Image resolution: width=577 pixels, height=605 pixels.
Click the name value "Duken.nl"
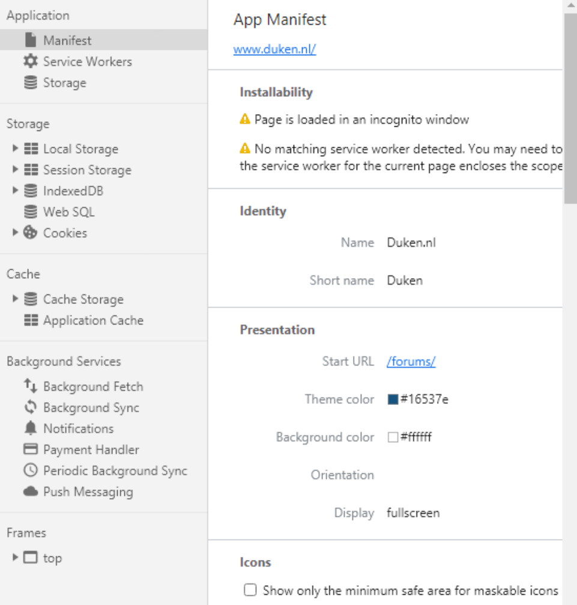tap(411, 242)
